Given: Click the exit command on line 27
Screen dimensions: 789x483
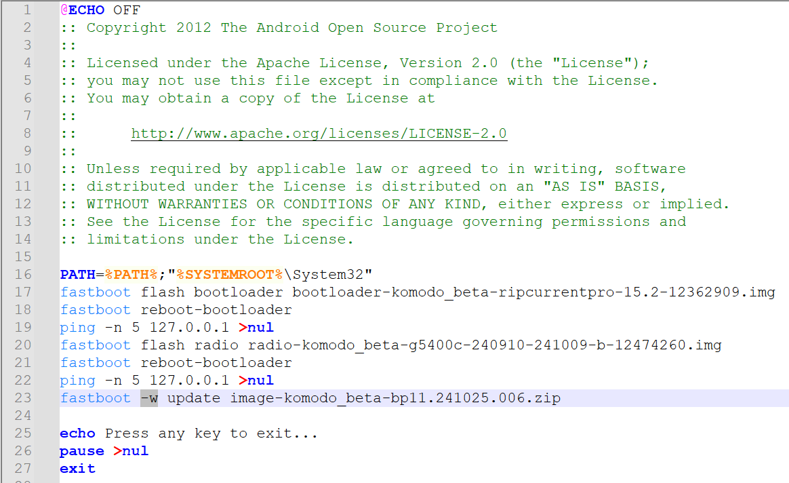Looking at the screenshot, I should [x=77, y=469].
